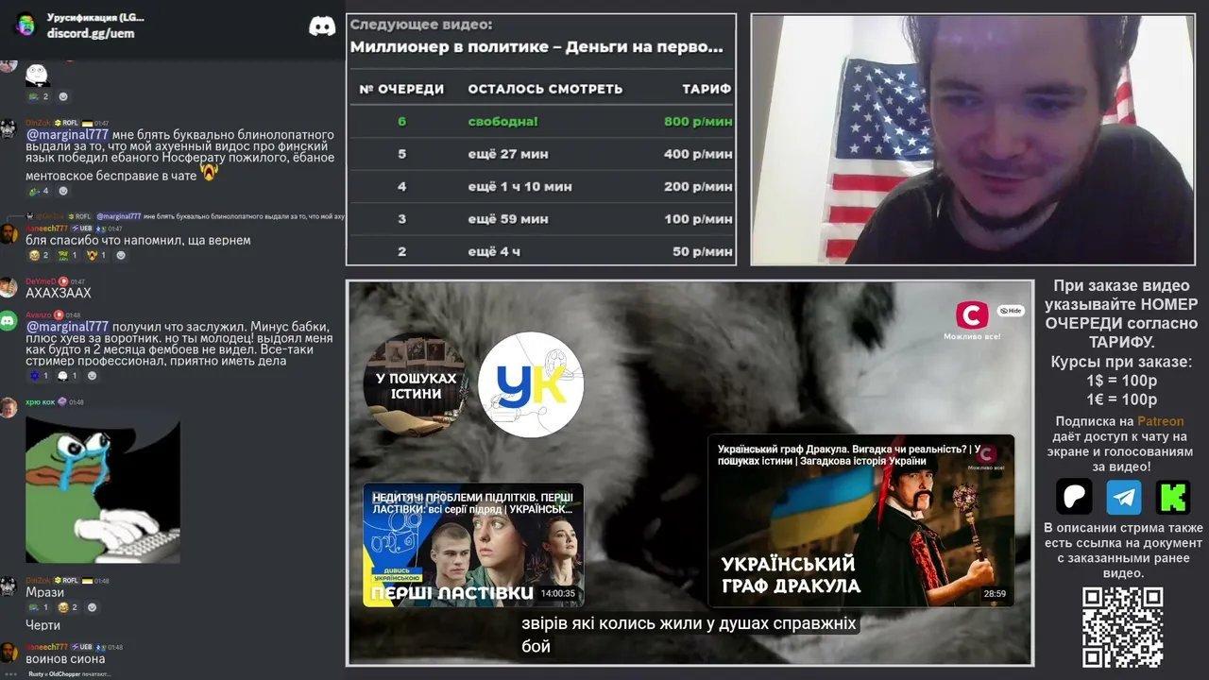Click the '800 р/мин' tariff cell
The image size is (1209, 680).
pyautogui.click(x=698, y=122)
